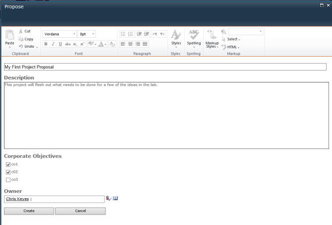Click the Create button

click(x=29, y=211)
